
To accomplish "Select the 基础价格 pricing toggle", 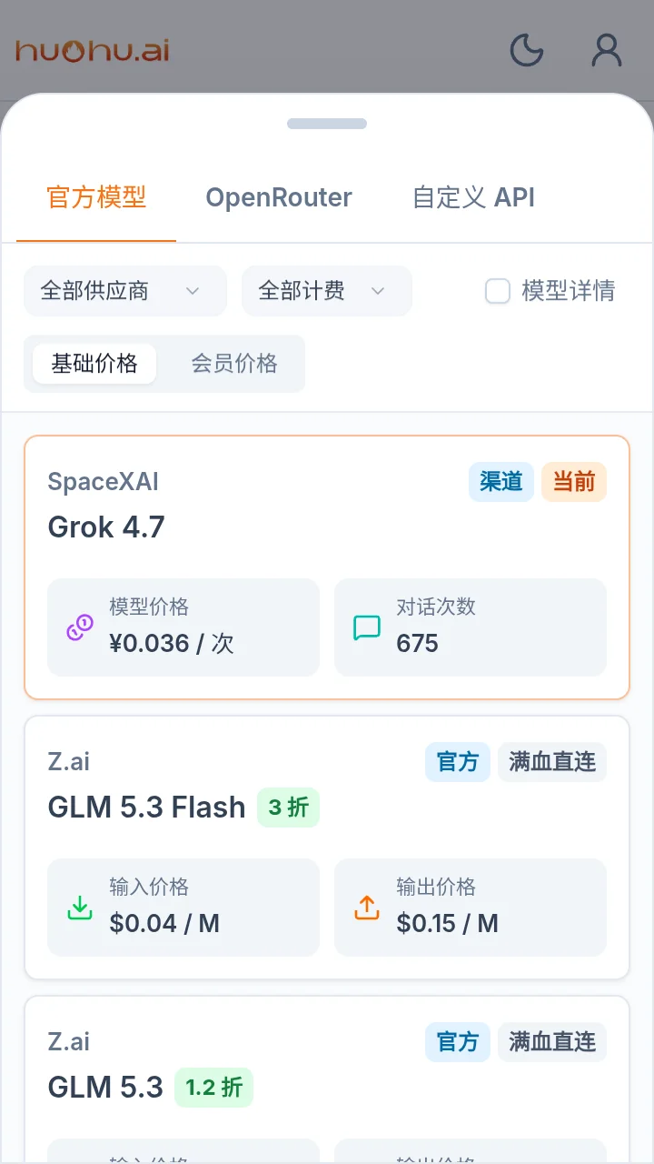I will (x=94, y=364).
